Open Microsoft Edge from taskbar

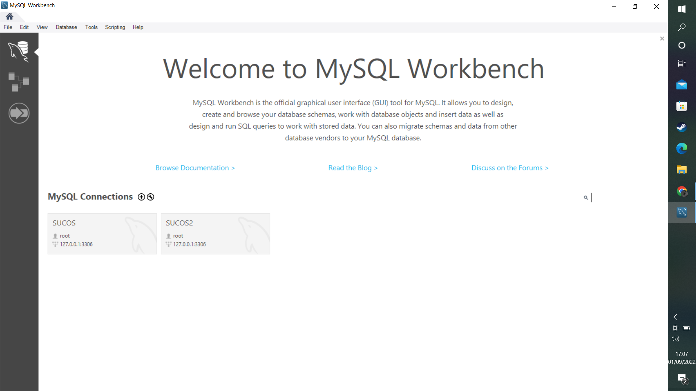point(681,148)
